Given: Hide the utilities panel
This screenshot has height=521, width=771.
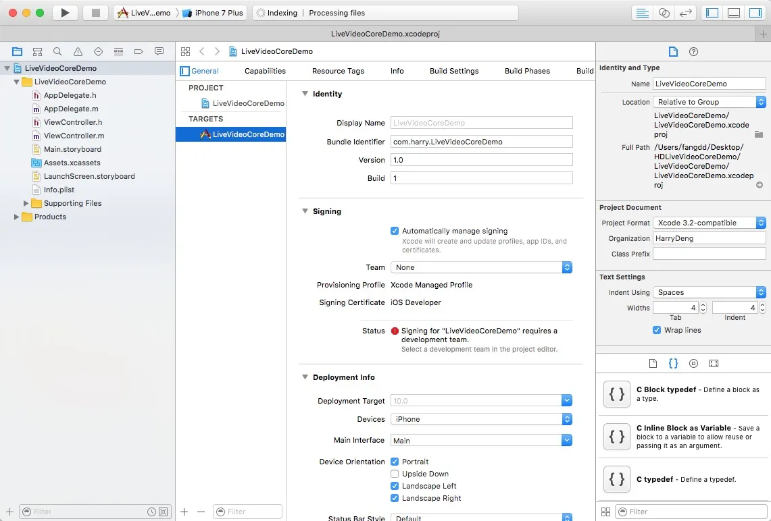Looking at the screenshot, I should [755, 13].
